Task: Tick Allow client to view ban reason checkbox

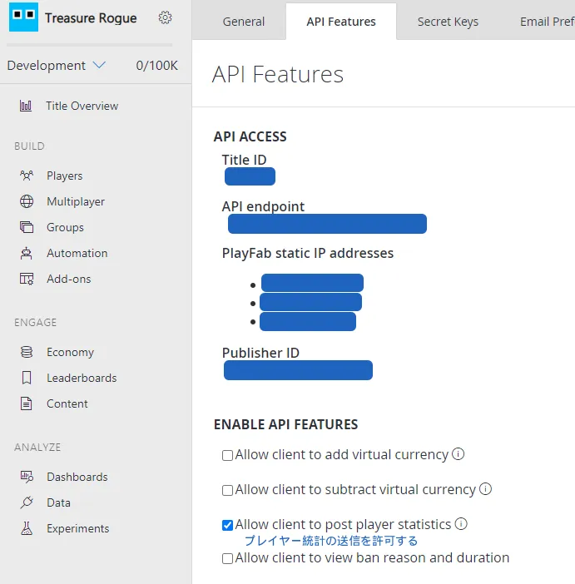Action: (x=227, y=558)
